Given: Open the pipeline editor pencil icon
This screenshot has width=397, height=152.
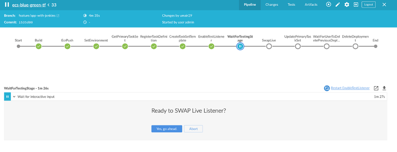Looking at the screenshot, I should tap(338, 5).
